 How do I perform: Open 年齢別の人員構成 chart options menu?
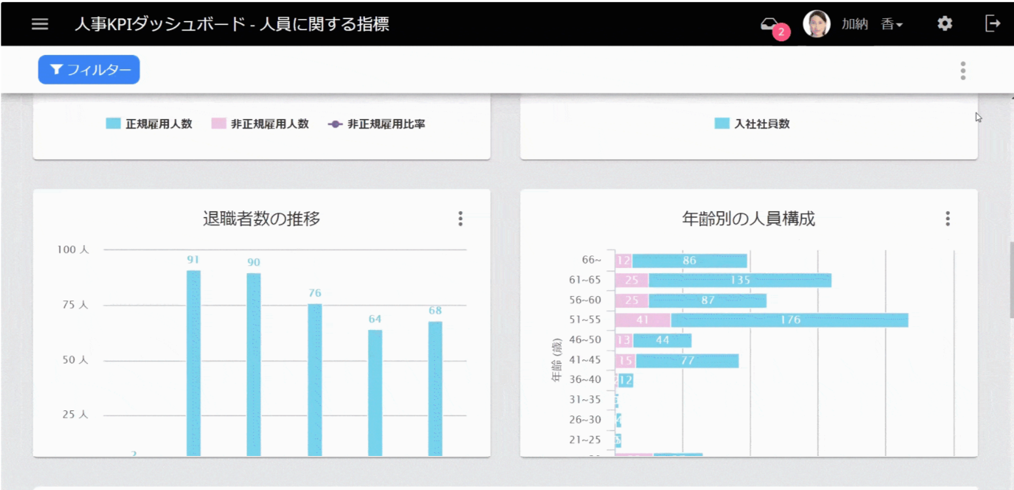pos(947,219)
